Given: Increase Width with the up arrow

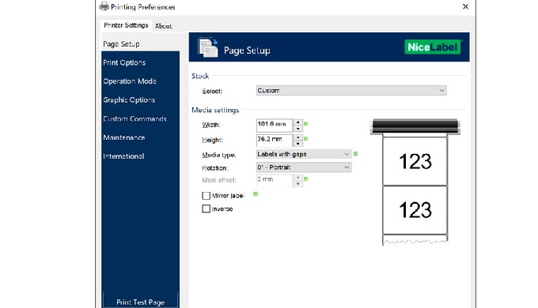Looking at the screenshot, I should click(297, 122).
